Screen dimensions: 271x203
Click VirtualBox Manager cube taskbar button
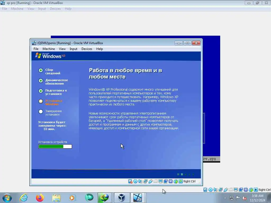[121, 198]
